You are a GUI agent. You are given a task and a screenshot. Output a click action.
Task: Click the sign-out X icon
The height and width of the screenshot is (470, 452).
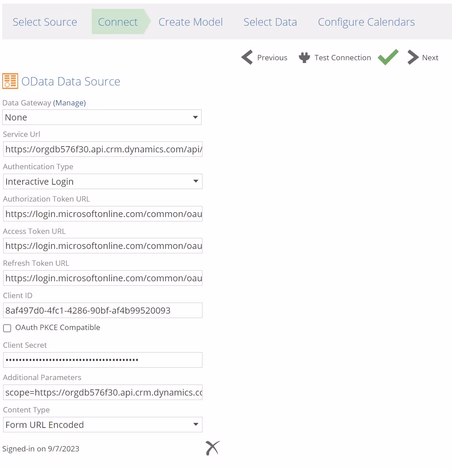click(213, 448)
